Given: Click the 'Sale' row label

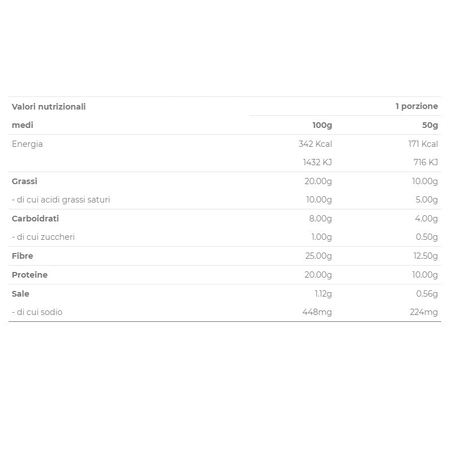Looking at the screenshot, I should click(x=21, y=294).
